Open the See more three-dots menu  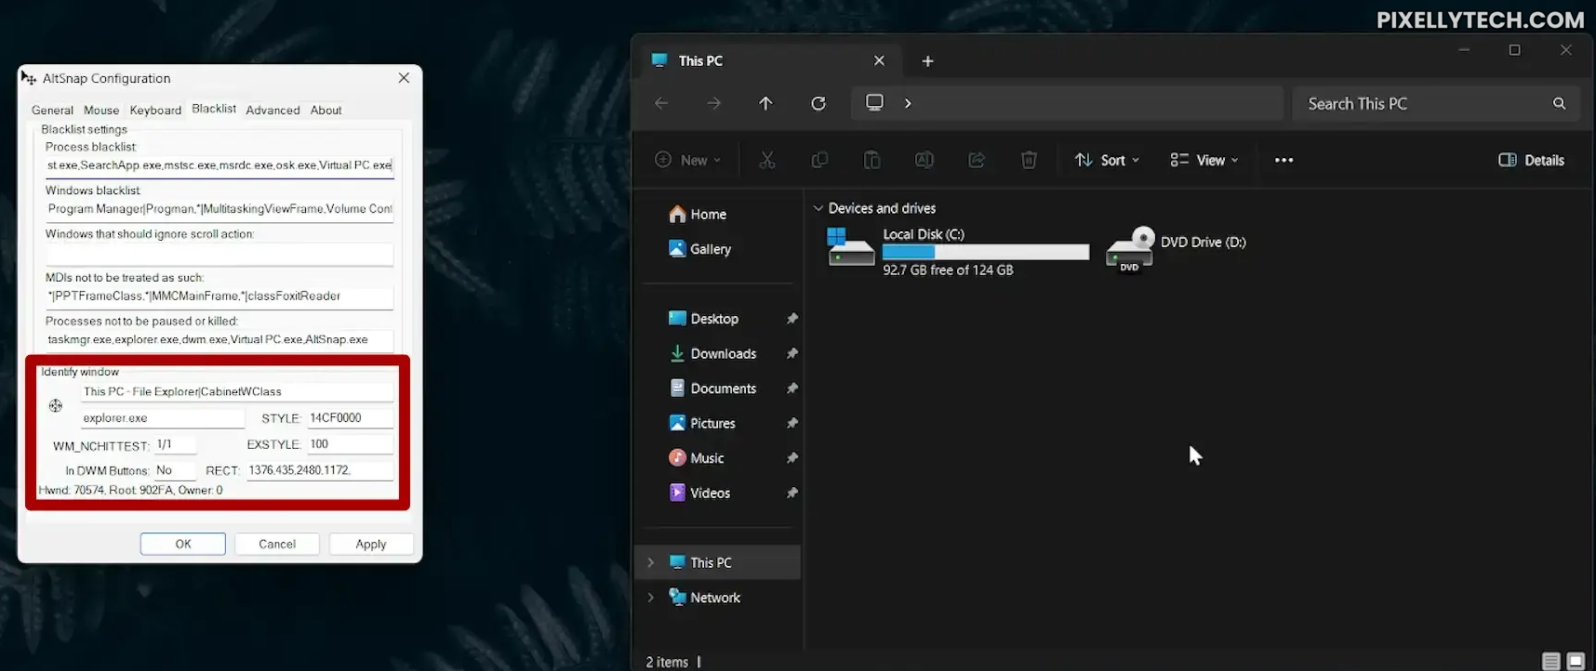1283,160
